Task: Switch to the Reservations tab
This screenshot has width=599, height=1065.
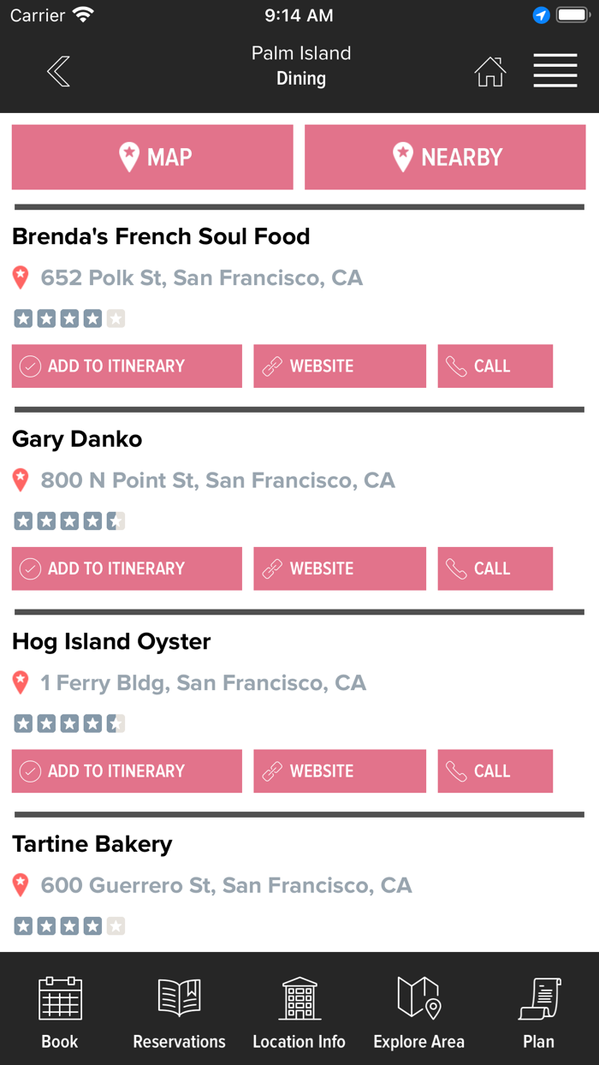Action: pyautogui.click(x=180, y=1011)
